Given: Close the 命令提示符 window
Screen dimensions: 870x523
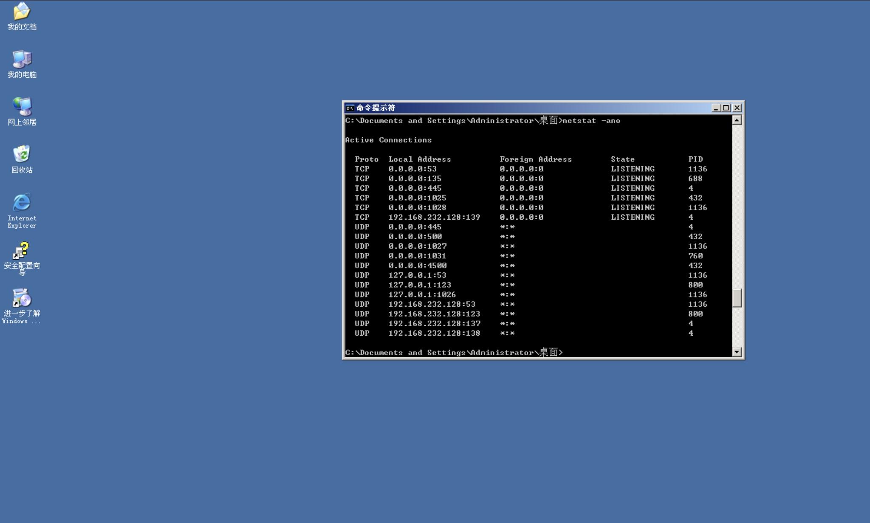Looking at the screenshot, I should [x=737, y=108].
